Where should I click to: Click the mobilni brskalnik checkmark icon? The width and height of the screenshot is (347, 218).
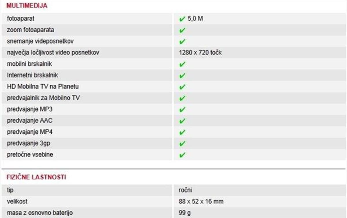tap(182, 64)
